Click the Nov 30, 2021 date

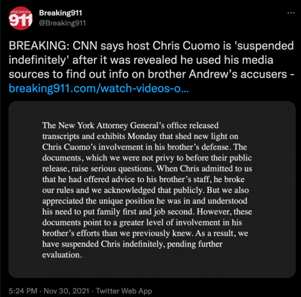tap(66, 291)
